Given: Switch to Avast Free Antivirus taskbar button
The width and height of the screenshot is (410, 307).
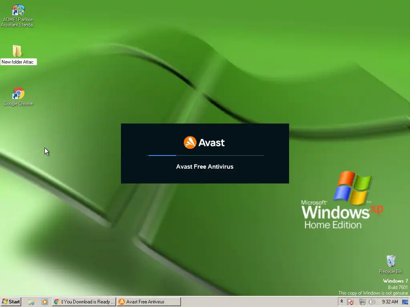Looking at the screenshot, I should point(149,302).
